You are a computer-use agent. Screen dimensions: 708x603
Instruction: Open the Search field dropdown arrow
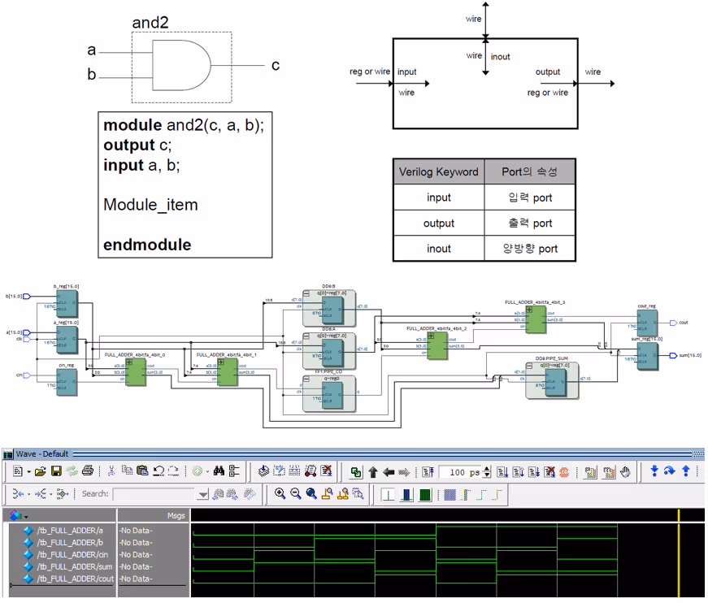pyautogui.click(x=203, y=495)
